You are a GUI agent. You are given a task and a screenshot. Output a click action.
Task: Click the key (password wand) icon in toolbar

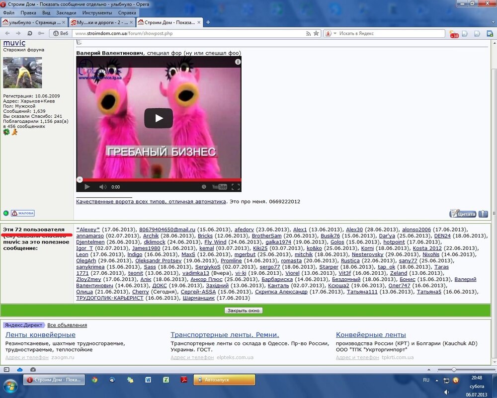pyautogui.click(x=41, y=33)
